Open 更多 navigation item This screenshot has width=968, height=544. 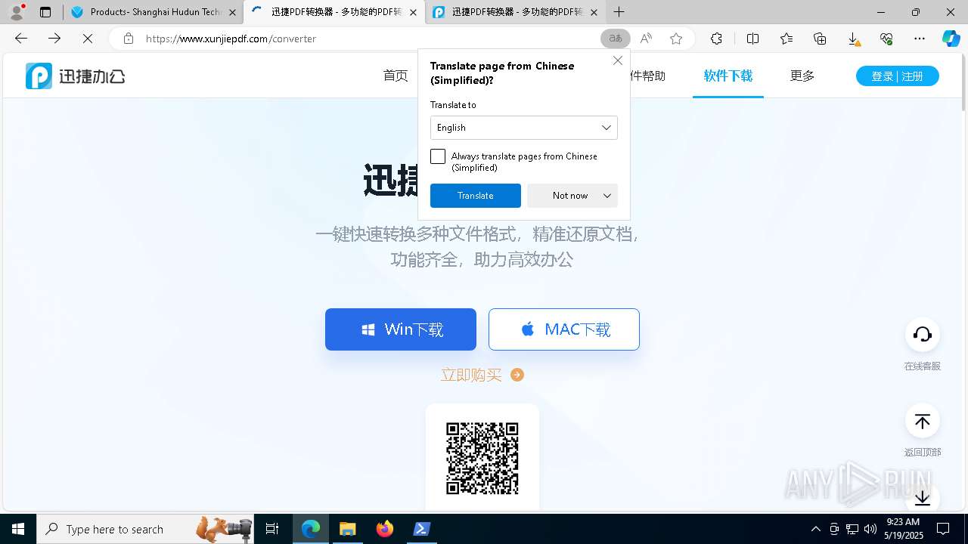click(x=802, y=76)
